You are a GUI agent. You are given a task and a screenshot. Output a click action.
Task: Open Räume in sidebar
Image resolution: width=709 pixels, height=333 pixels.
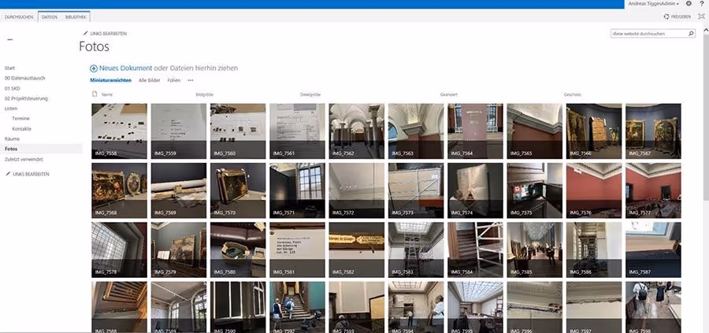point(12,139)
